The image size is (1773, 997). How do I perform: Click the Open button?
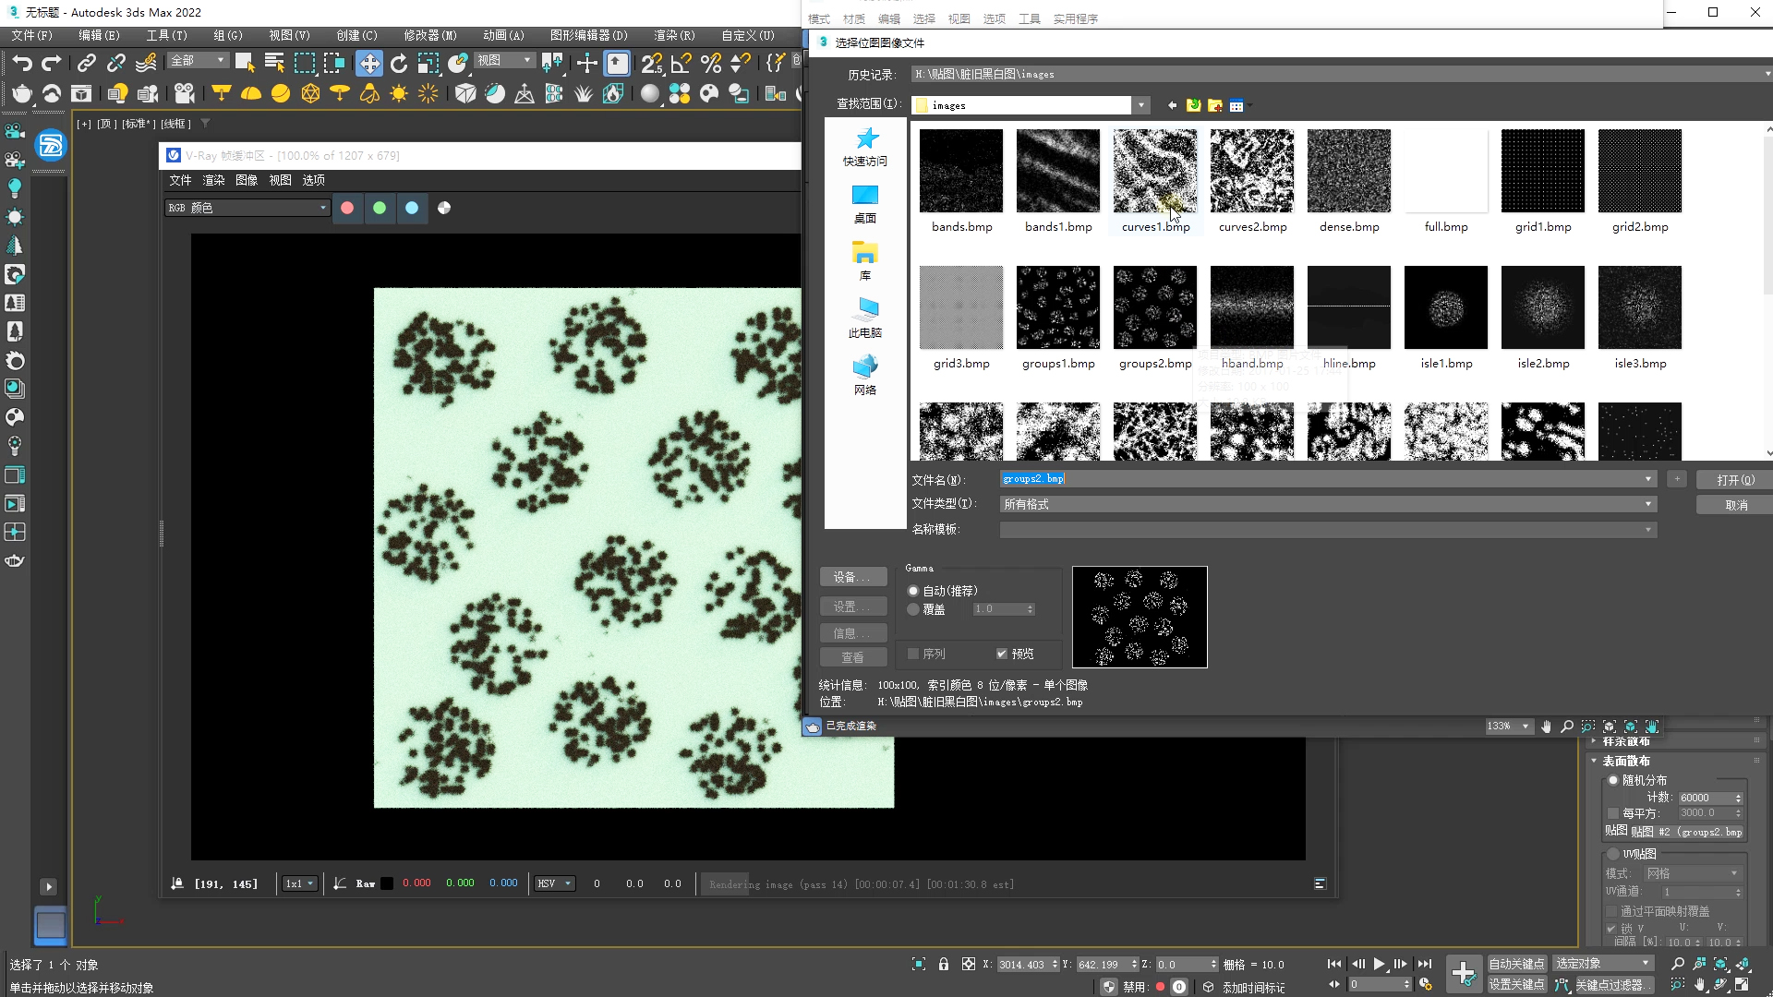click(x=1735, y=480)
